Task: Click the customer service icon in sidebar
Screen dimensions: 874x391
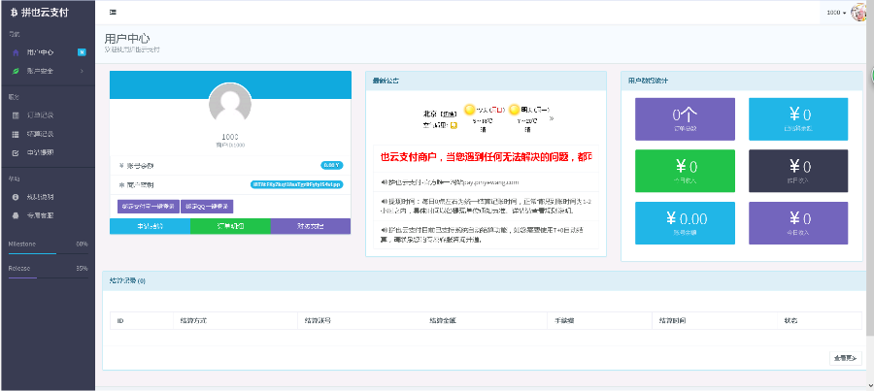Action: click(x=16, y=215)
